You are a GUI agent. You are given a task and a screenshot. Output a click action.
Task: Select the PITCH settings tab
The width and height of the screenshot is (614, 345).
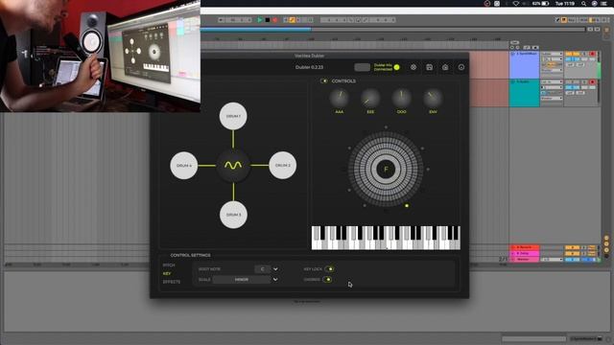(169, 265)
